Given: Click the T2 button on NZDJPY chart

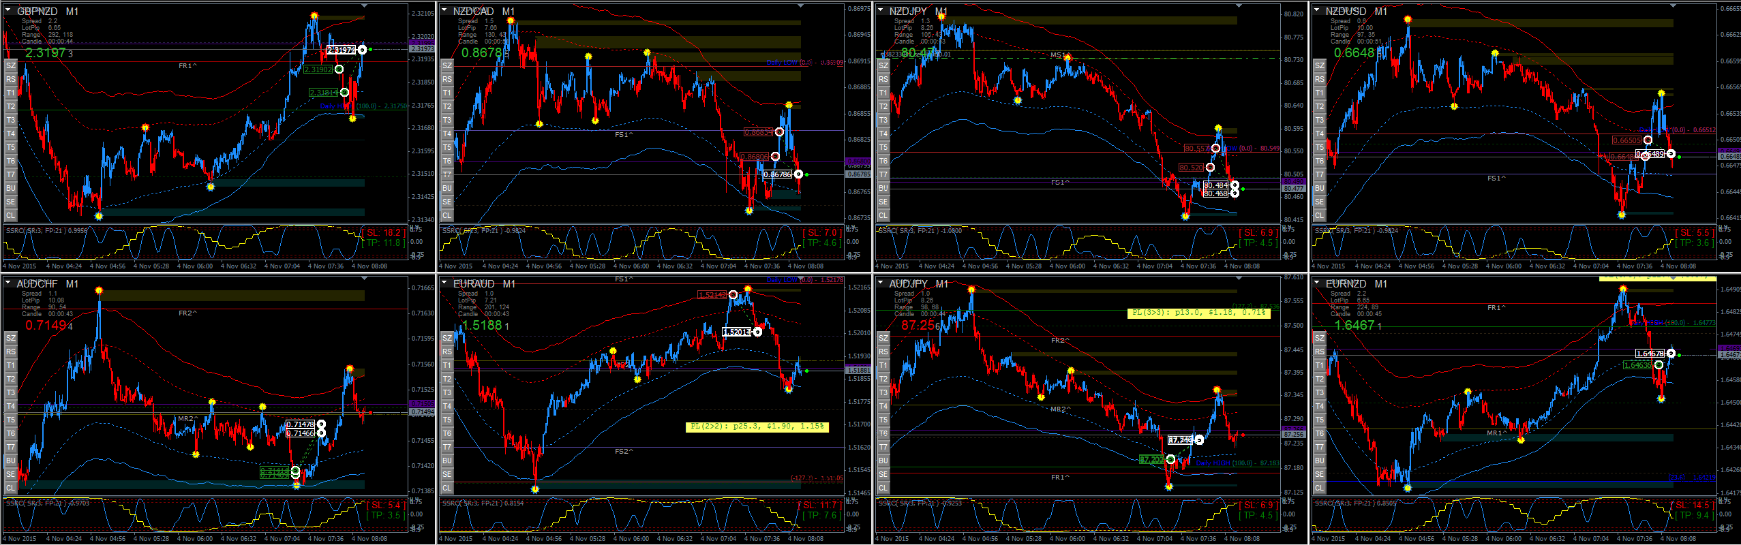Looking at the screenshot, I should click(883, 106).
